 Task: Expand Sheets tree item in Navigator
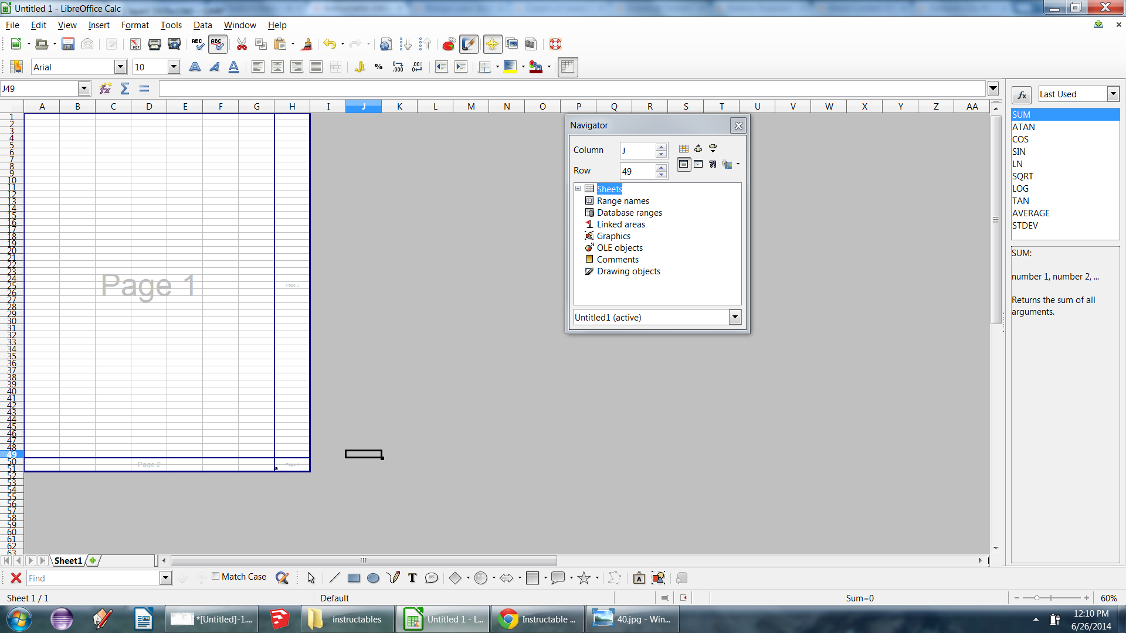click(x=577, y=189)
